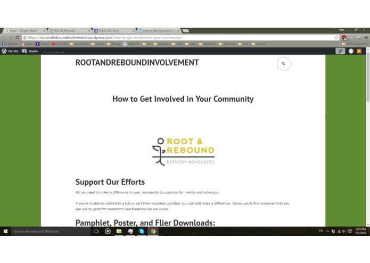The width and height of the screenshot is (370, 263).
Task: Adjust the volume from the system tray
Action: pos(344,231)
